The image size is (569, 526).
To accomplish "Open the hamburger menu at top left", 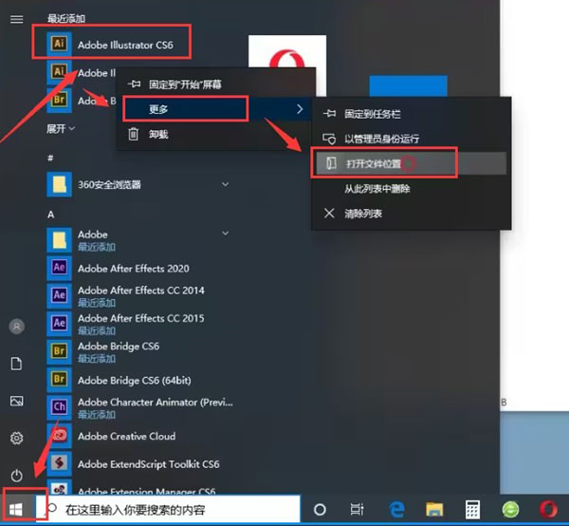I will [x=16, y=19].
